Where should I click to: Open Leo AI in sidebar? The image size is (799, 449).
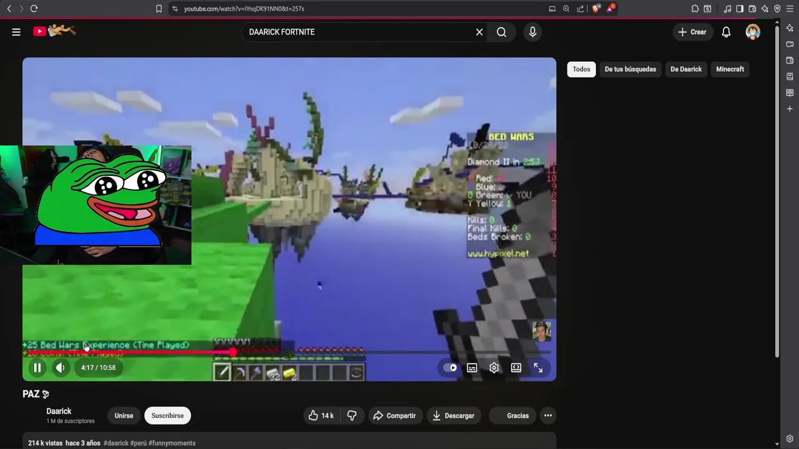(790, 28)
